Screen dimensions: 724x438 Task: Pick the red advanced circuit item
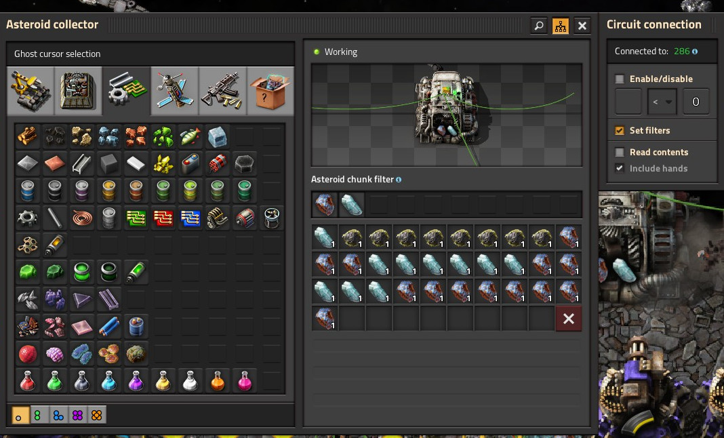pyautogui.click(x=163, y=218)
